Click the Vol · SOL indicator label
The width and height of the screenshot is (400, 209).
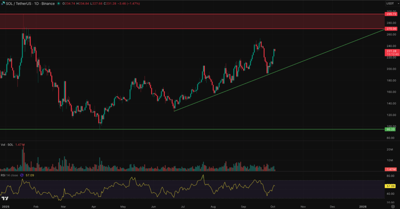point(7,145)
